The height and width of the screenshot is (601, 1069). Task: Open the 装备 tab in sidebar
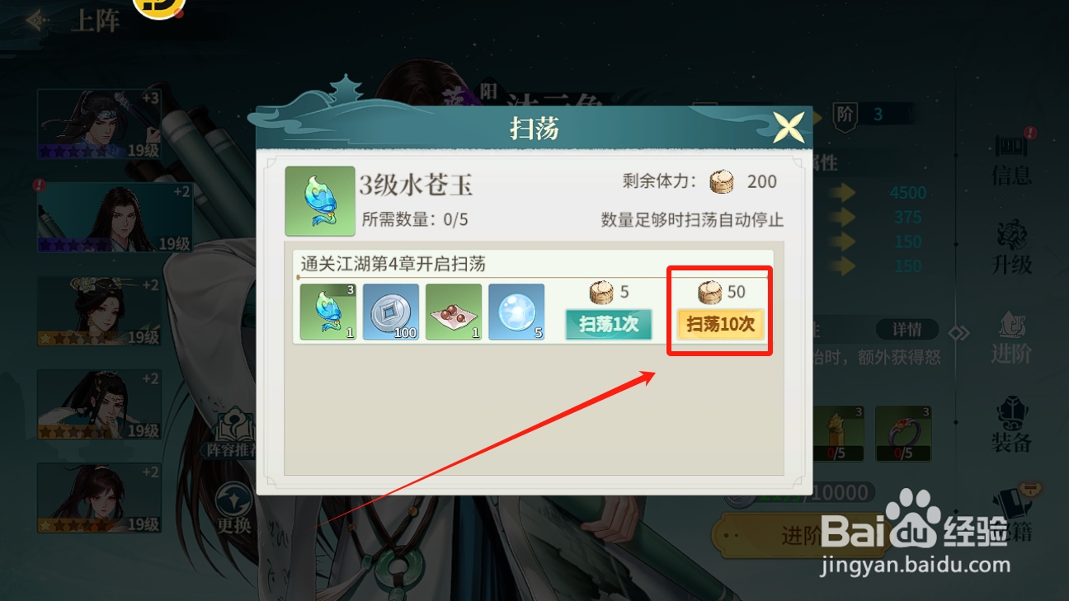tap(1011, 425)
